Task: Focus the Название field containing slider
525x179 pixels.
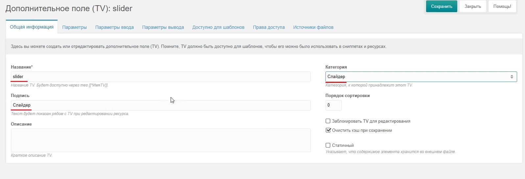Action: [161, 77]
